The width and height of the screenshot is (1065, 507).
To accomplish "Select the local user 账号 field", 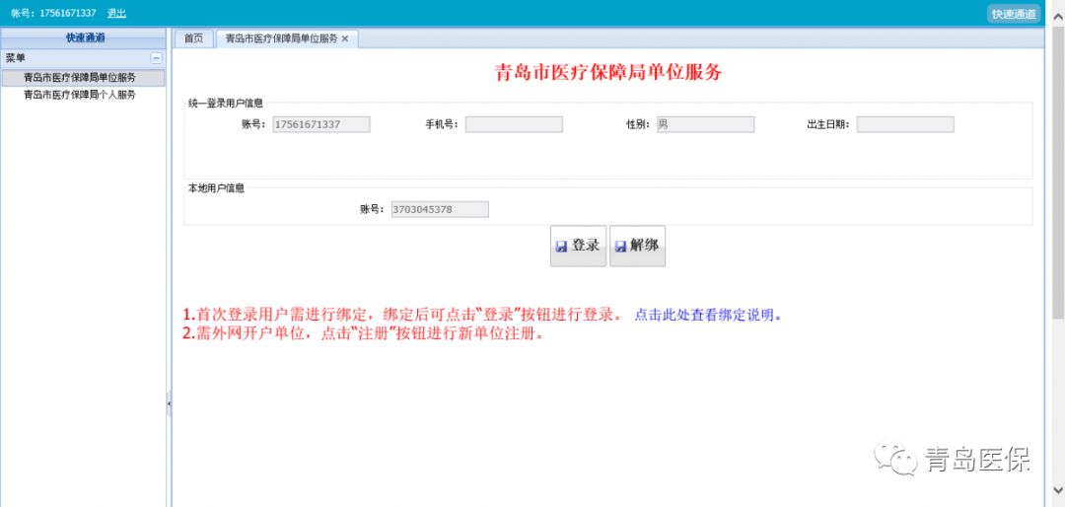I will pyautogui.click(x=439, y=209).
